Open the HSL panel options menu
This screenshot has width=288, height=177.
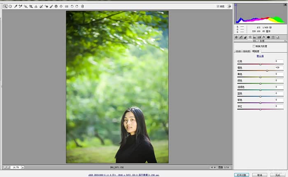coord(285,41)
